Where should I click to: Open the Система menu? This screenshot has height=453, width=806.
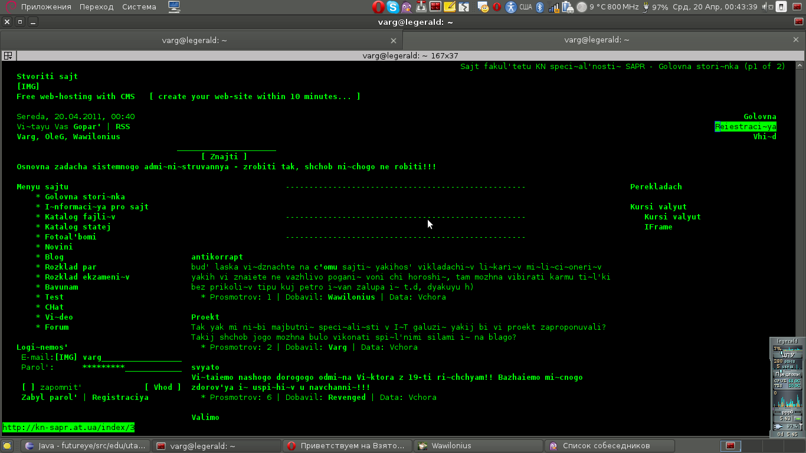click(x=139, y=7)
